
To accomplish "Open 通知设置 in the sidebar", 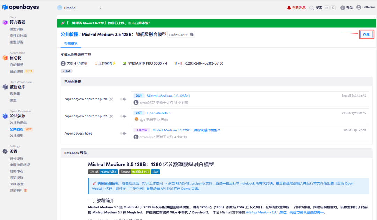I will coord(16,178).
